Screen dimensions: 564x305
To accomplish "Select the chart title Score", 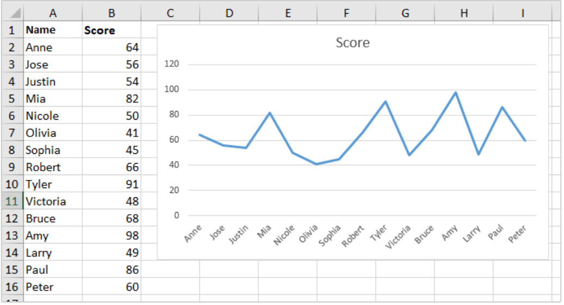I will tap(352, 42).
